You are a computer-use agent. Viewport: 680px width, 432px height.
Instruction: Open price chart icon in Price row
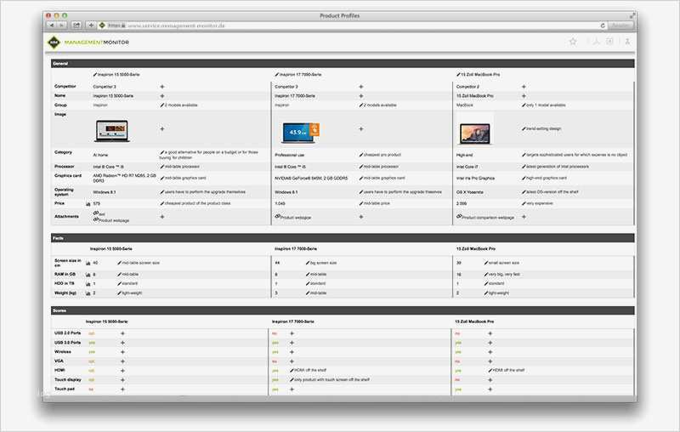pyautogui.click(x=88, y=203)
